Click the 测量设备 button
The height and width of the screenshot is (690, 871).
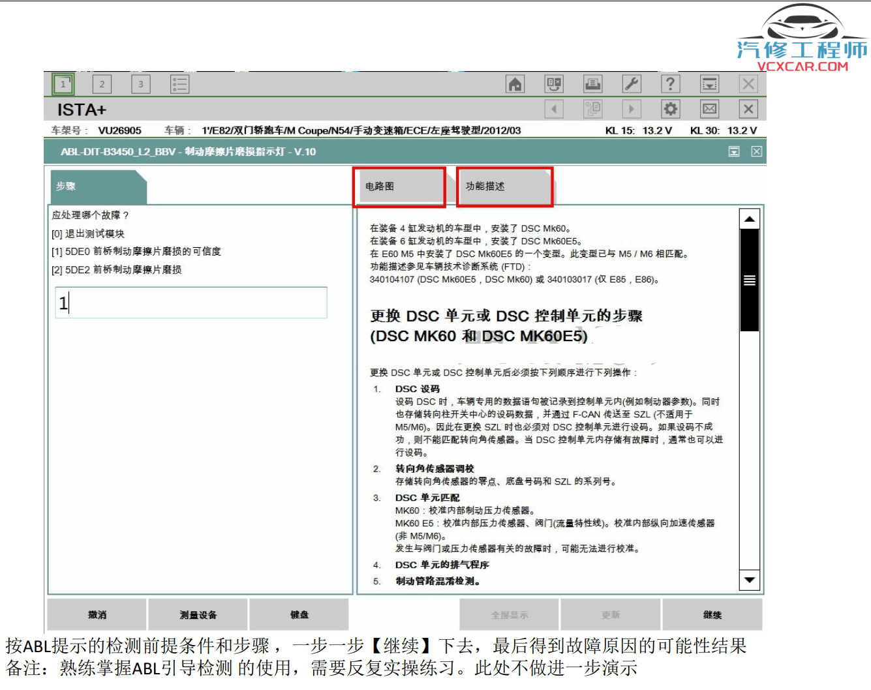coord(198,614)
